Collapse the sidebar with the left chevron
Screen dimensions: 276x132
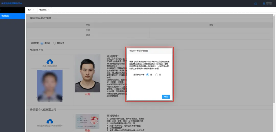pos(1,10)
